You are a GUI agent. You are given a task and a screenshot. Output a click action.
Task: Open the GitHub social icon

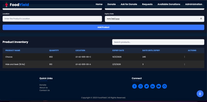(x=164, y=86)
